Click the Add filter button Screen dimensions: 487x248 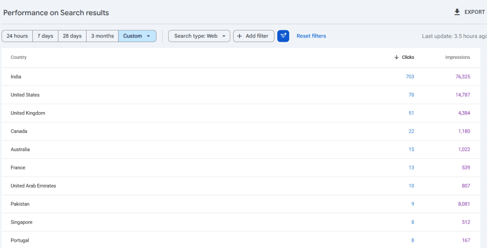tap(254, 36)
